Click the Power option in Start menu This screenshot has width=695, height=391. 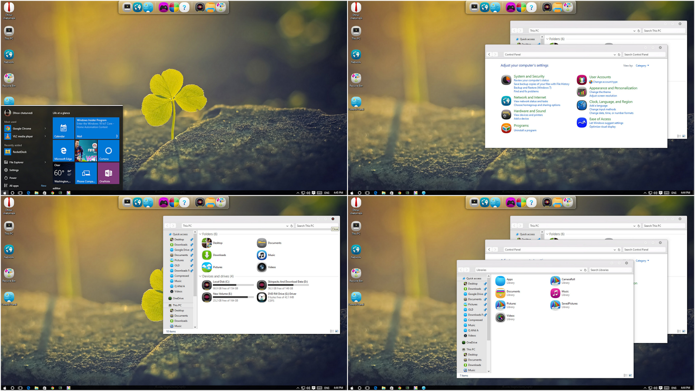coord(13,178)
